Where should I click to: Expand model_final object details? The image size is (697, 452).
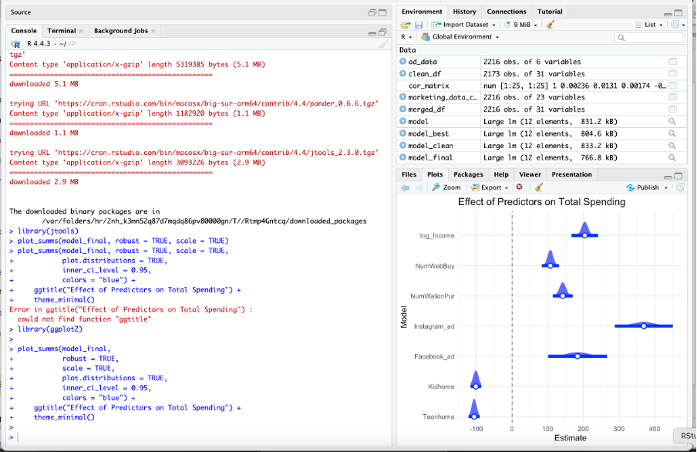402,157
